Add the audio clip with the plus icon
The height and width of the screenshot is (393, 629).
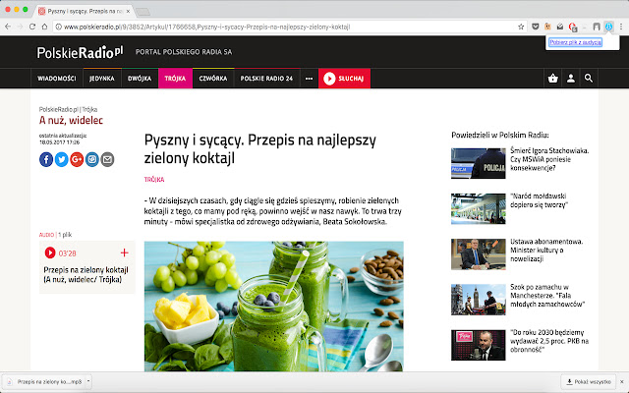pos(125,253)
